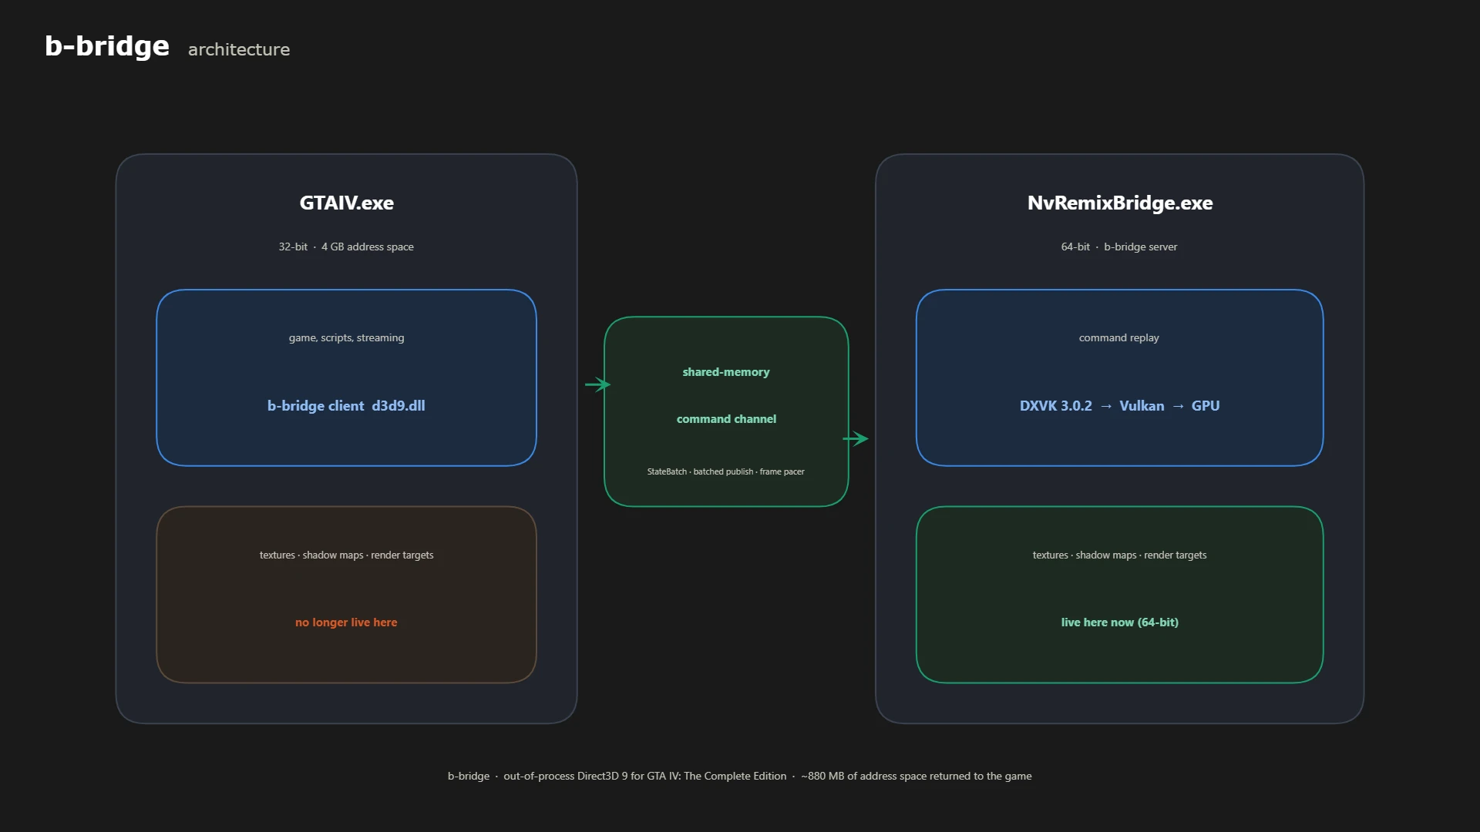The width and height of the screenshot is (1480, 832).
Task: Click the 'shared-memory' label
Action: click(x=726, y=372)
